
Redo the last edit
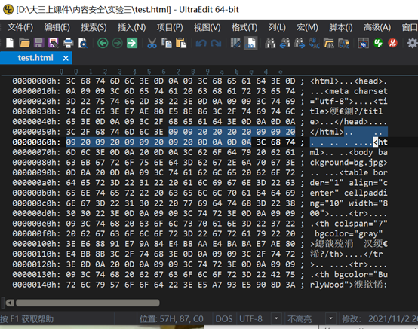click(216, 43)
